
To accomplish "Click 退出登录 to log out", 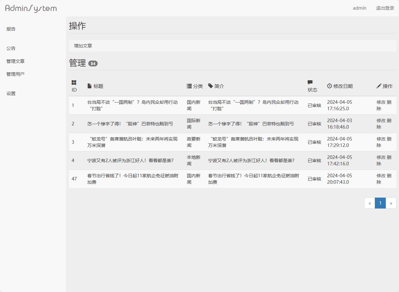I will point(385,8).
